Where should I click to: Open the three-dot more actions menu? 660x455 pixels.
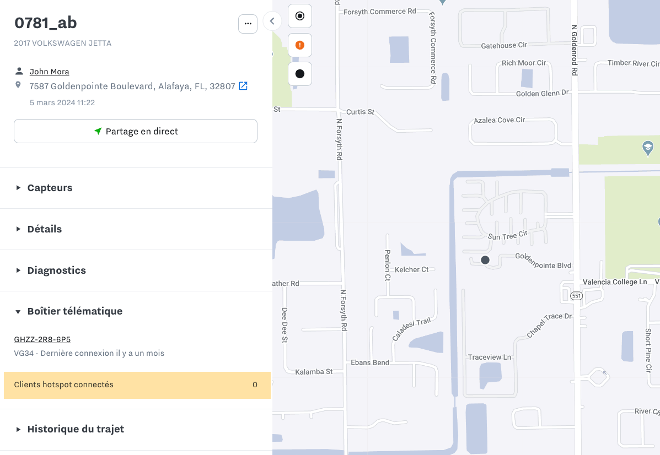248,24
